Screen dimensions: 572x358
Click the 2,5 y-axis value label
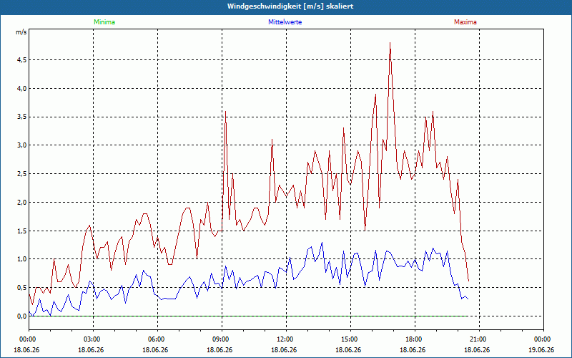tap(22, 174)
